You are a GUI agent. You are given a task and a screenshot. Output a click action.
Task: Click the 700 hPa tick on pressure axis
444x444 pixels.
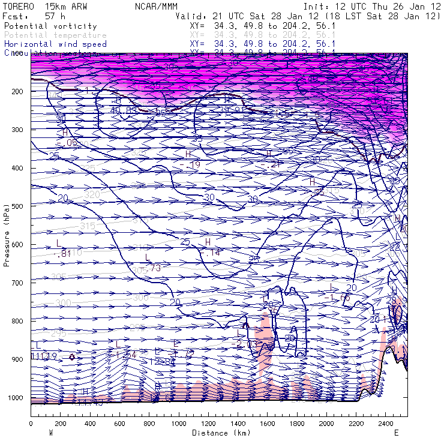(17, 283)
